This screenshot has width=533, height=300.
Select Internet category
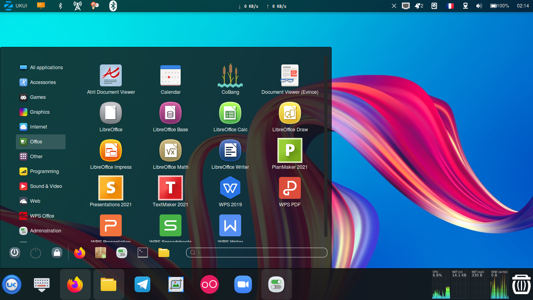[41, 127]
